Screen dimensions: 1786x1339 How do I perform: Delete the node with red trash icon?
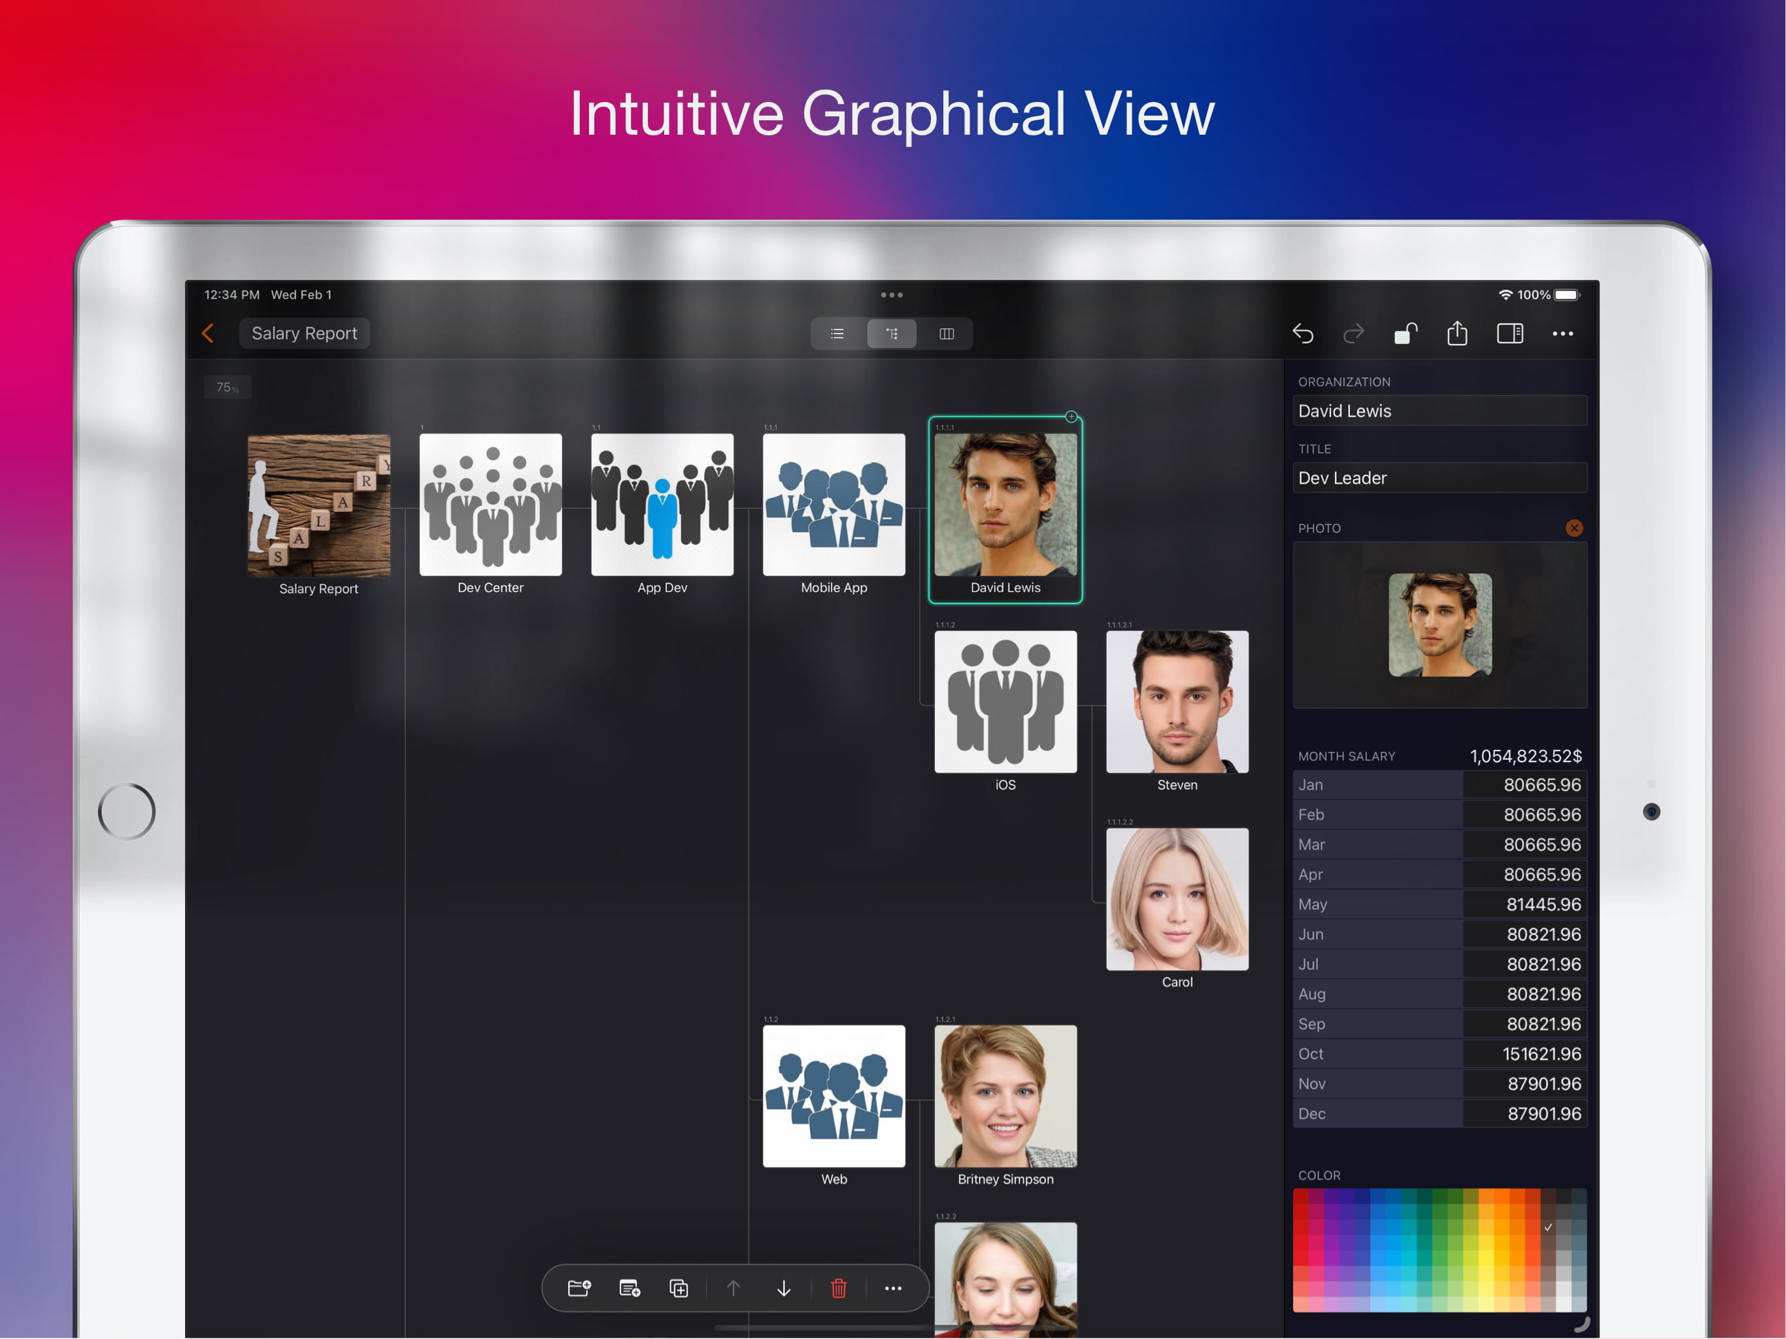pyautogui.click(x=838, y=1288)
